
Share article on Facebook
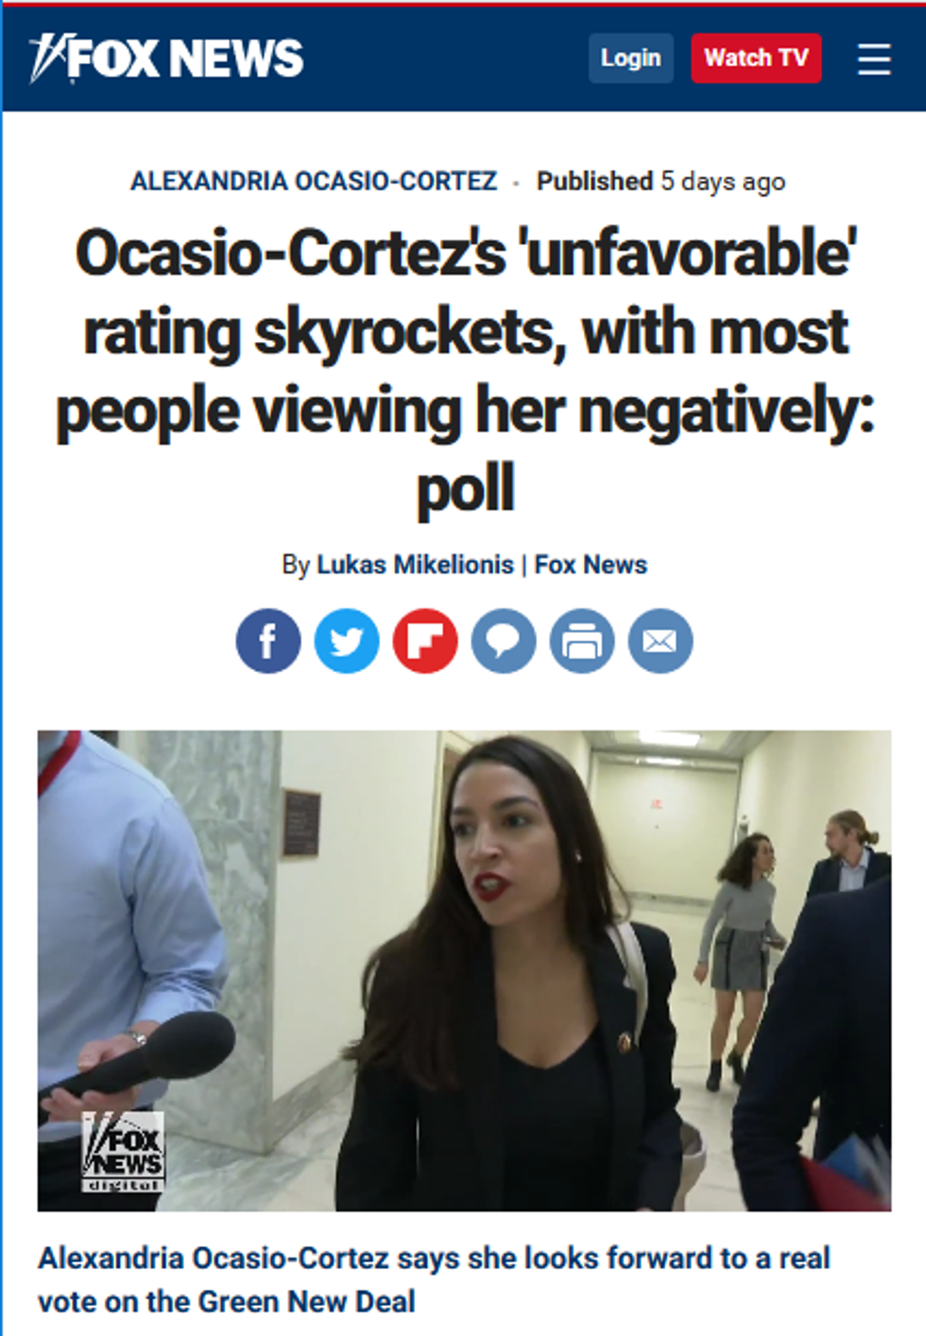[x=268, y=641]
